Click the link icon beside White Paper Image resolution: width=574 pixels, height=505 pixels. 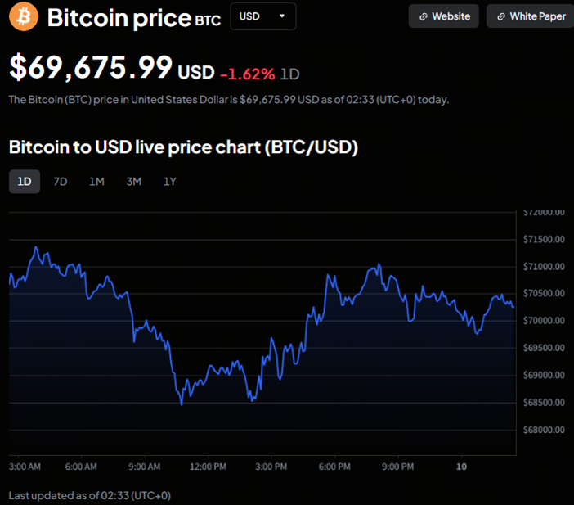500,16
